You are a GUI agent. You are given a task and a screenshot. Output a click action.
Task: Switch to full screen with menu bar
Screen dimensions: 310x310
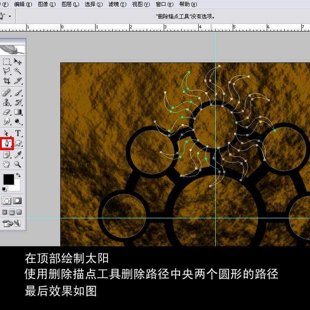pos(12,212)
